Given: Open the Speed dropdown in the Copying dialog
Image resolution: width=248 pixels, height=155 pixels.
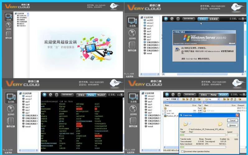Looking at the screenshot, I should tap(233, 135).
